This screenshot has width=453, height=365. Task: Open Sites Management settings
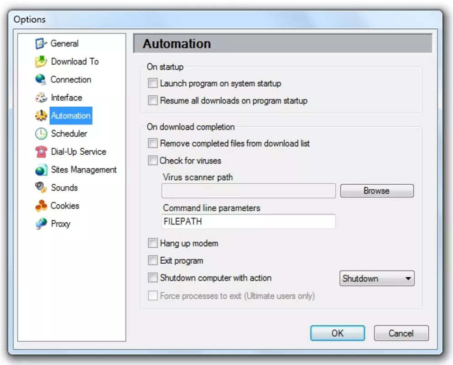pyautogui.click(x=84, y=170)
